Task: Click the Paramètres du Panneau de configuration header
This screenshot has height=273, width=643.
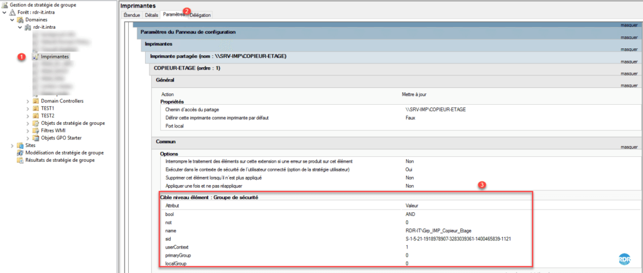Action: pos(188,32)
